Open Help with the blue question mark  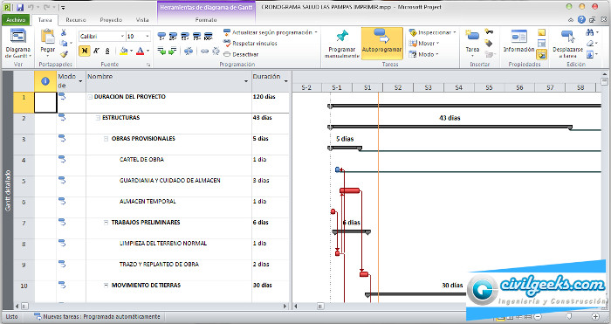coord(582,19)
